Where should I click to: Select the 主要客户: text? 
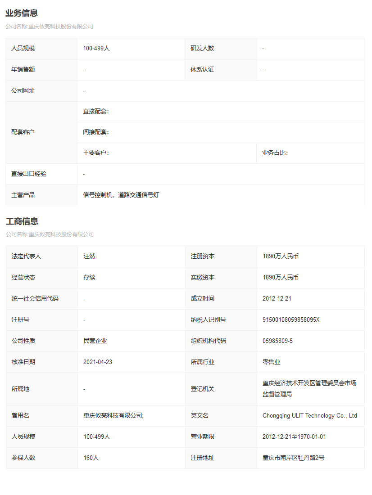pos(96,153)
